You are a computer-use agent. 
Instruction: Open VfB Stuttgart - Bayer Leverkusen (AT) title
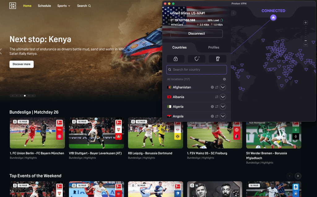pos(95,153)
